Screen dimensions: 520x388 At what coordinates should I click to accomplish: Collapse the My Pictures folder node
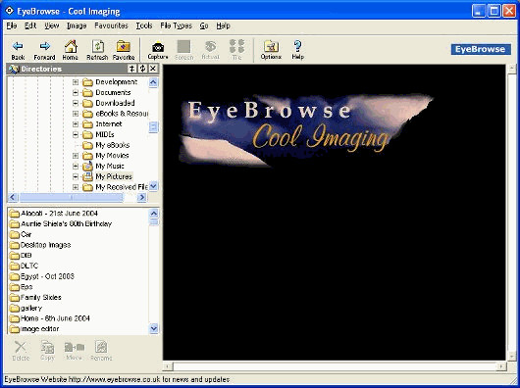[76, 176]
